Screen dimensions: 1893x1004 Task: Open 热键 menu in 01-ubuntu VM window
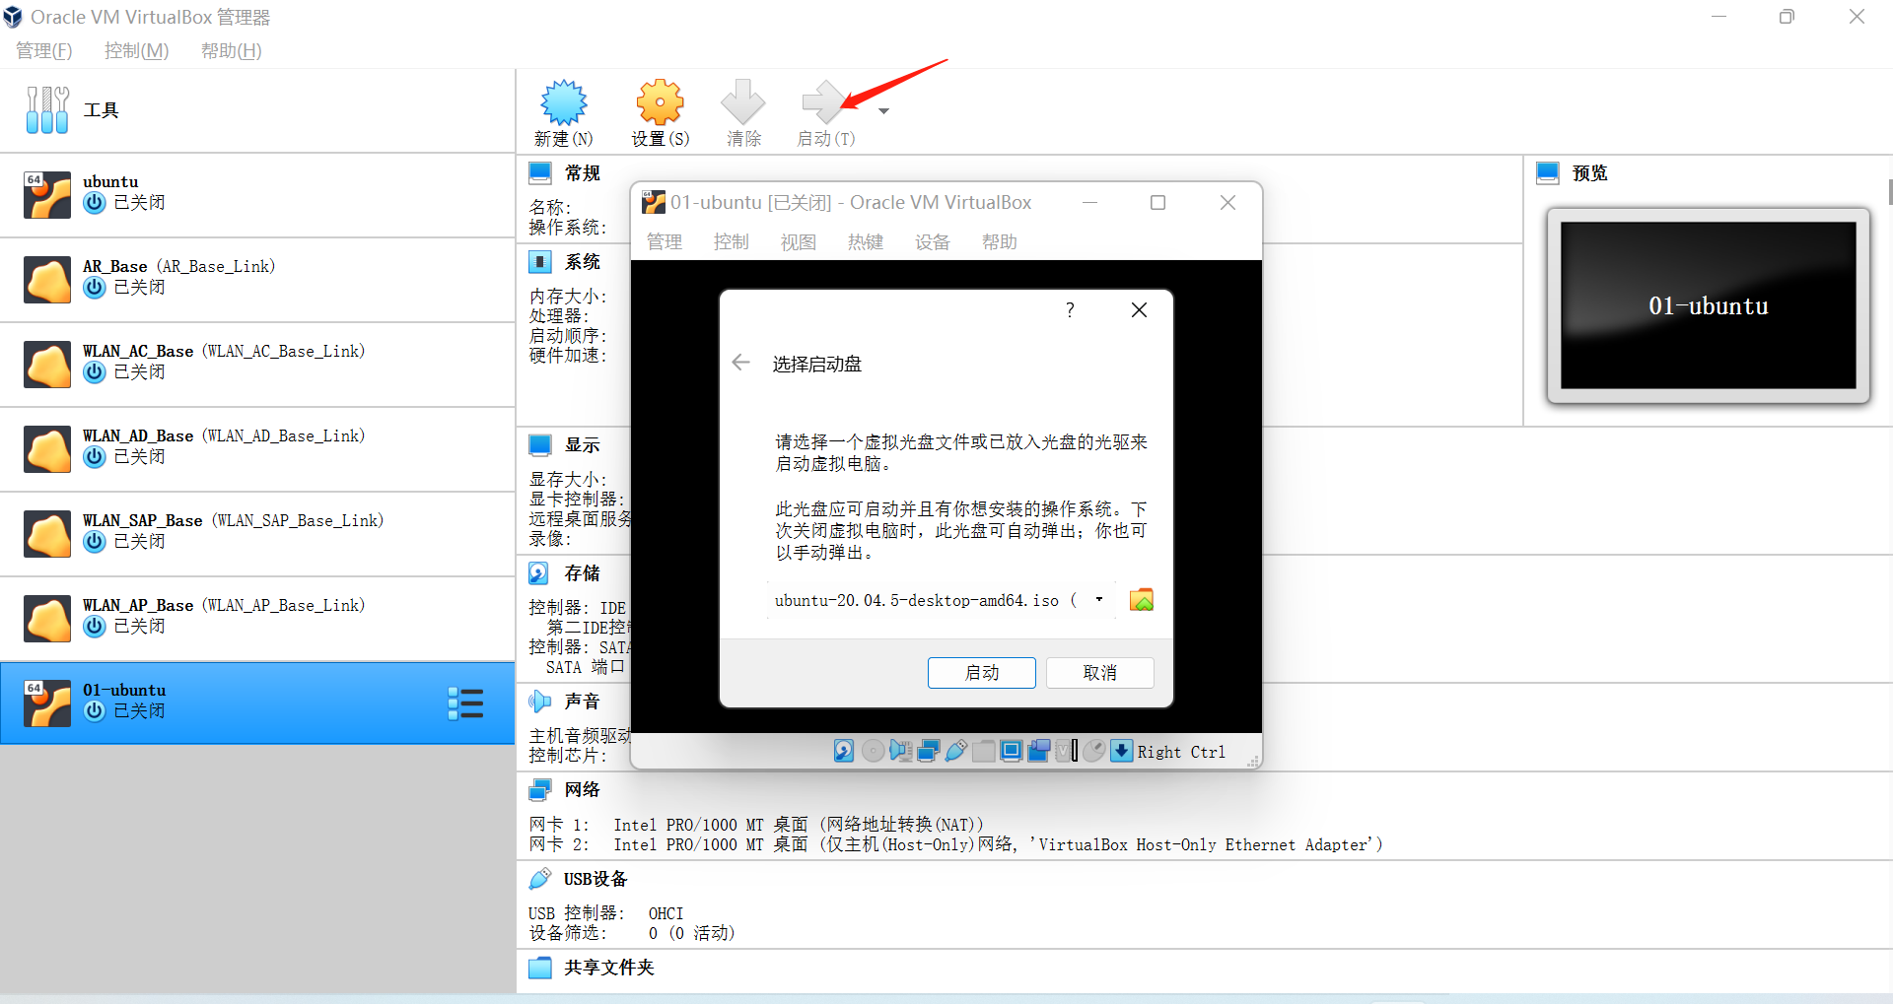tap(866, 242)
